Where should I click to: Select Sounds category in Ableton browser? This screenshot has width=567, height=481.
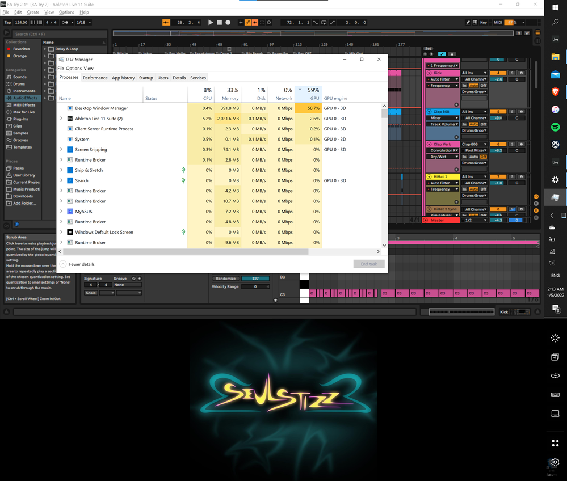coord(19,77)
